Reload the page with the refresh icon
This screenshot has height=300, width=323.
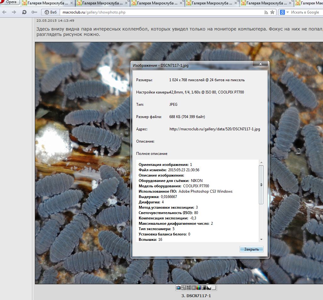(x=24, y=12)
